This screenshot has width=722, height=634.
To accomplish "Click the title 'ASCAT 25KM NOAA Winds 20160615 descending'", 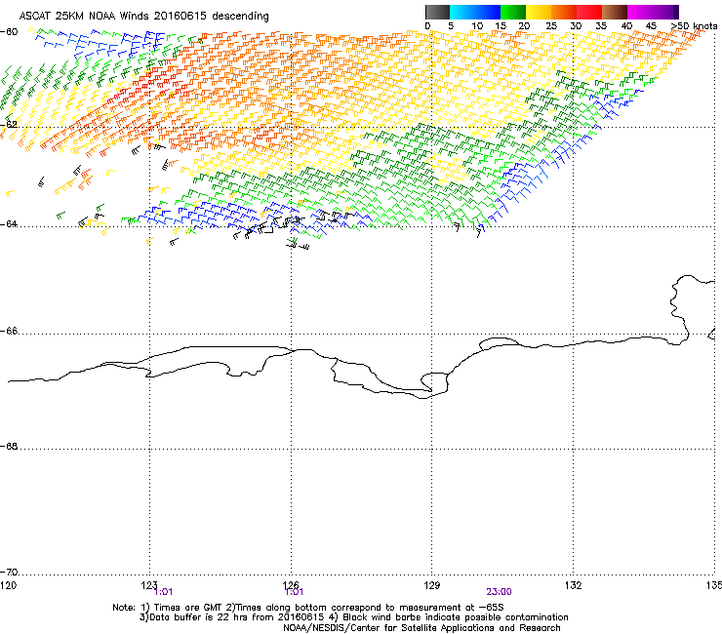I will point(143,17).
